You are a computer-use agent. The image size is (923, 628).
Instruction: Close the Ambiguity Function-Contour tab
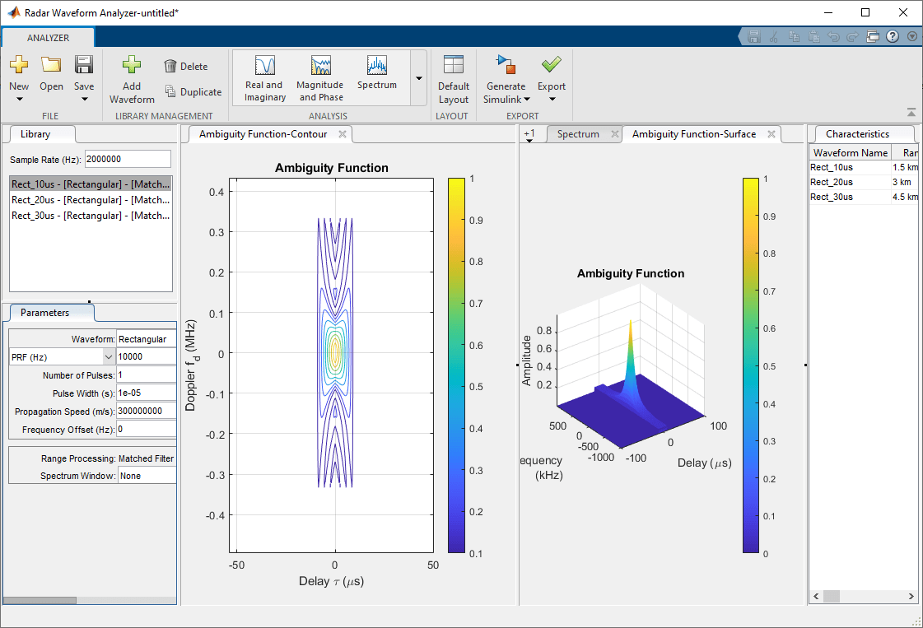[x=343, y=134]
